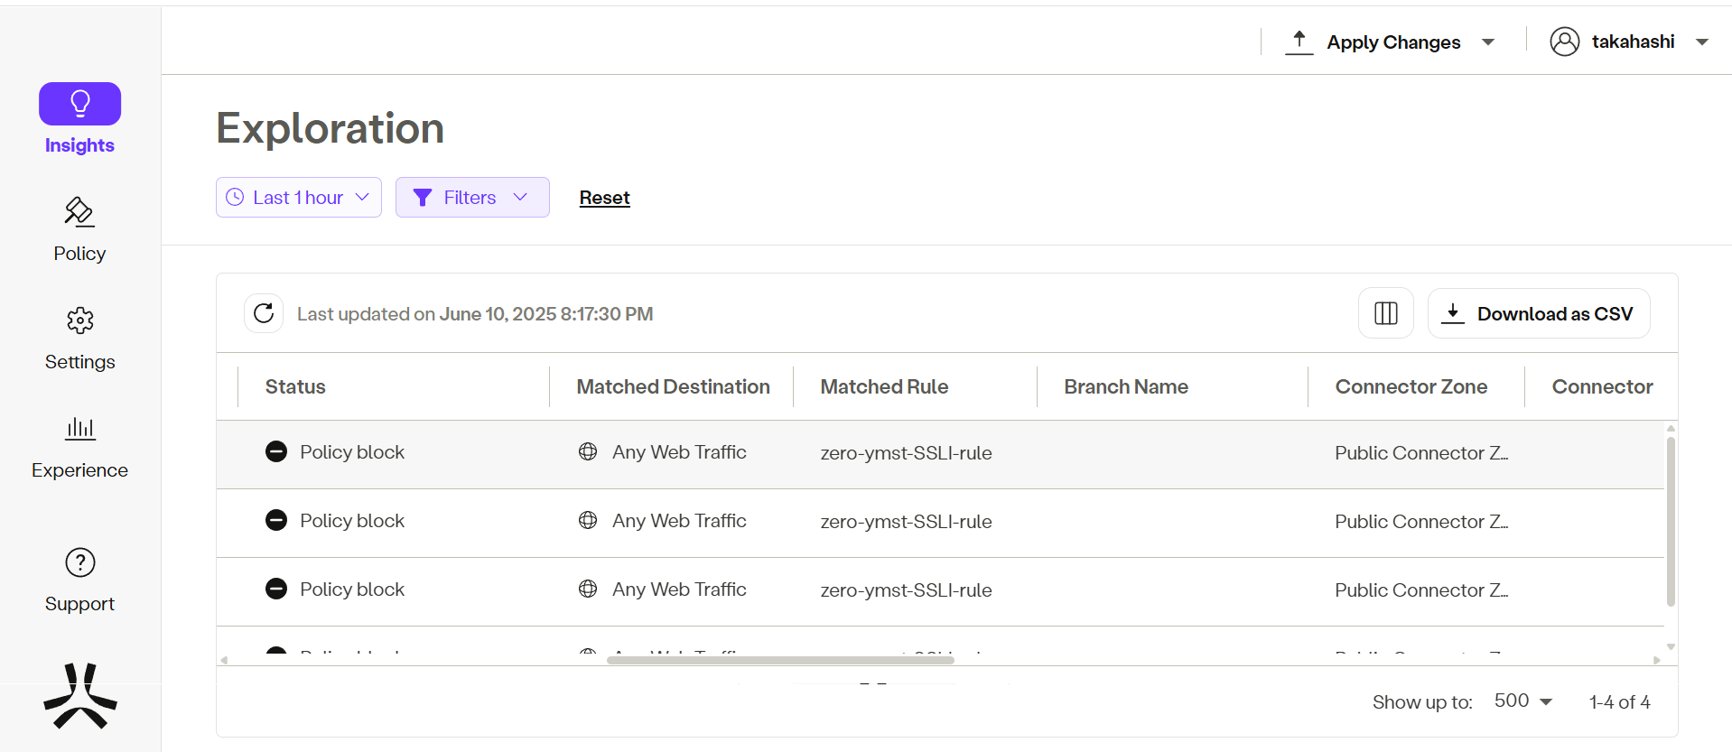Select the first Policy block row

[x=351, y=452]
